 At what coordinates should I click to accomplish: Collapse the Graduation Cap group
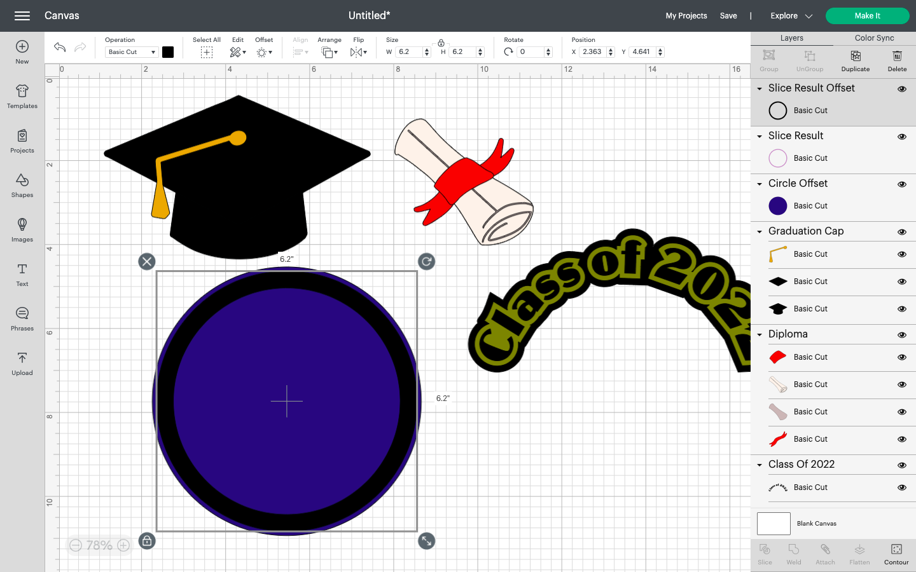coord(760,232)
